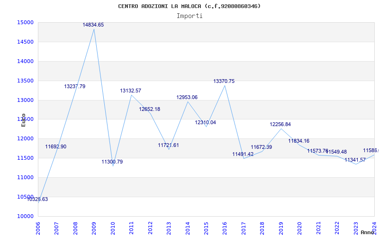379x237 pixels.
Task: Click the 12953.06 data label
Action: coord(187,97)
